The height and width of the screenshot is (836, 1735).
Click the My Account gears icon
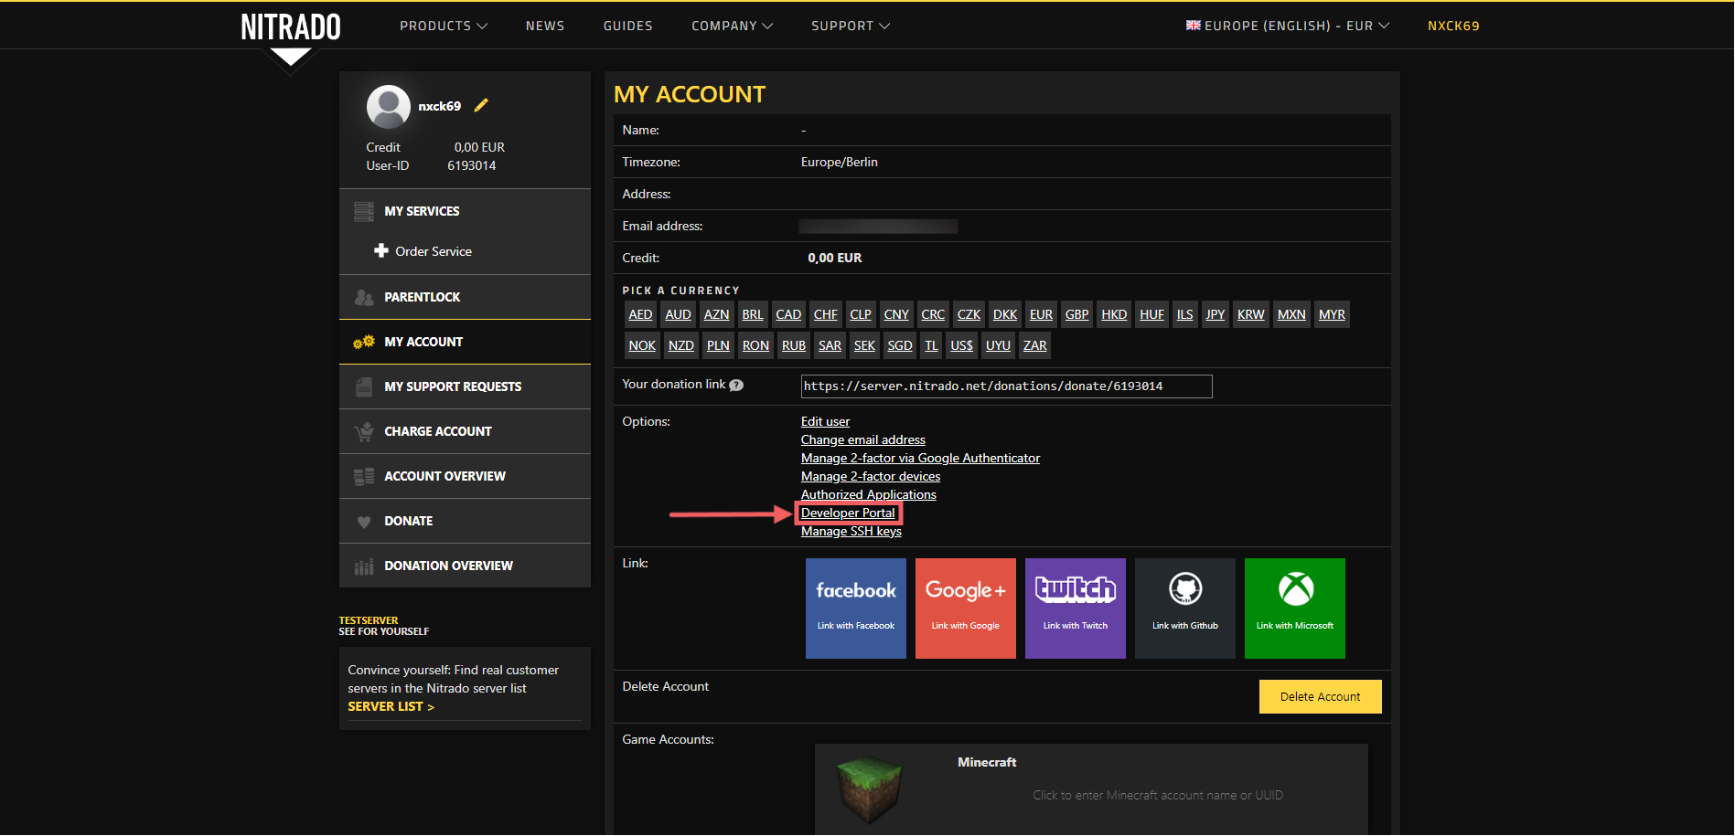coord(364,342)
